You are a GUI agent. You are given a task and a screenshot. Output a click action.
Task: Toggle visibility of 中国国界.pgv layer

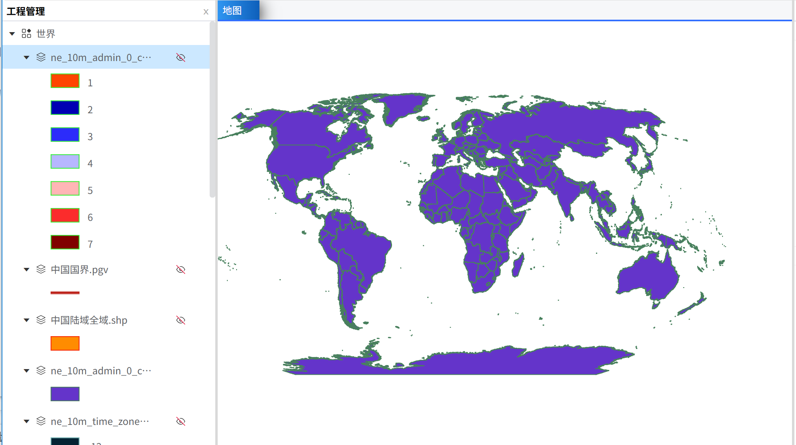(x=181, y=269)
